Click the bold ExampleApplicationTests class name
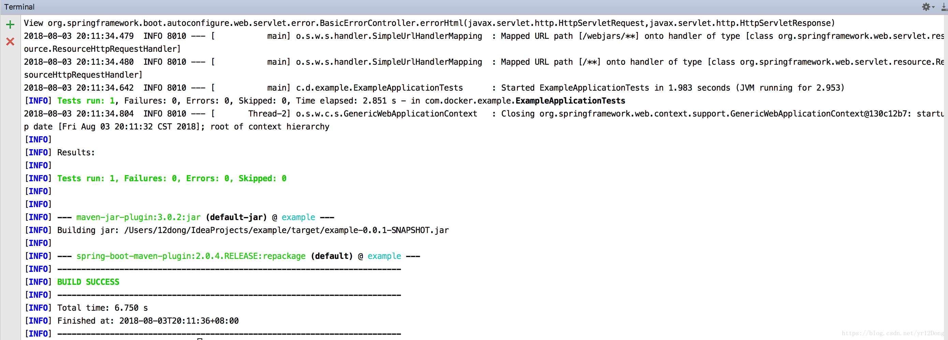 pos(571,101)
